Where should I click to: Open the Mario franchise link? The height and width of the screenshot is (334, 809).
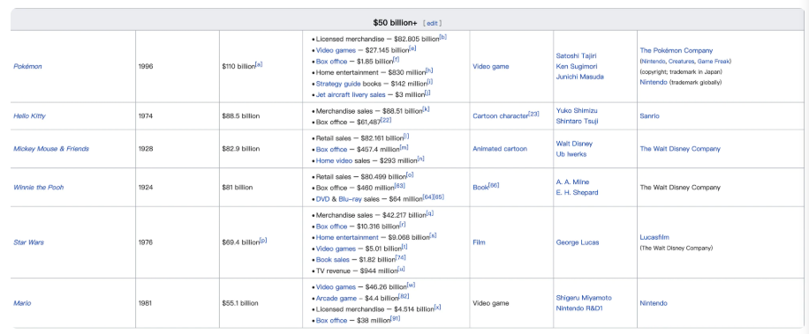22,303
